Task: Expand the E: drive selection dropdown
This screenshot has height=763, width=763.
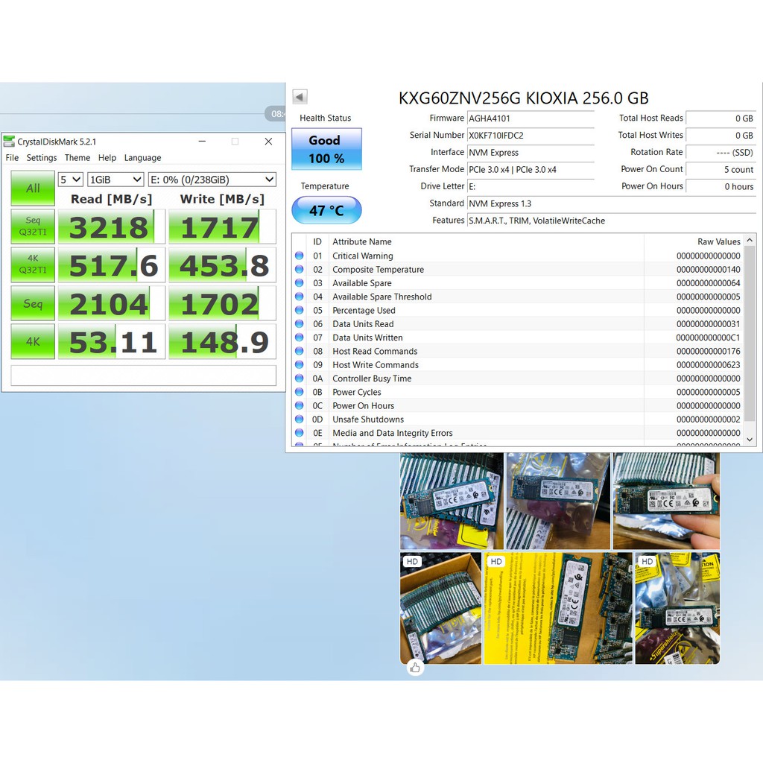Action: click(x=212, y=180)
